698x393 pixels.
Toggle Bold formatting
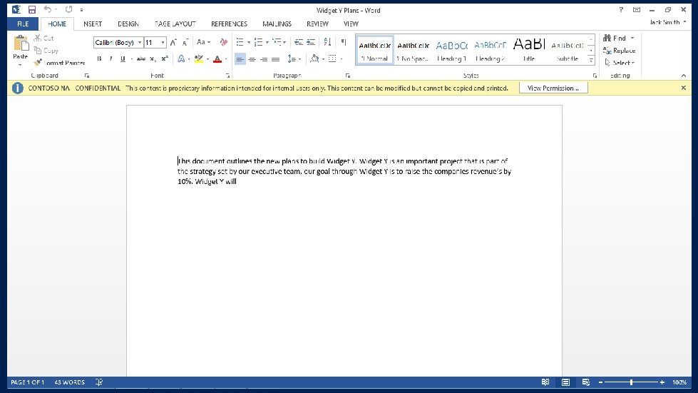click(99, 58)
